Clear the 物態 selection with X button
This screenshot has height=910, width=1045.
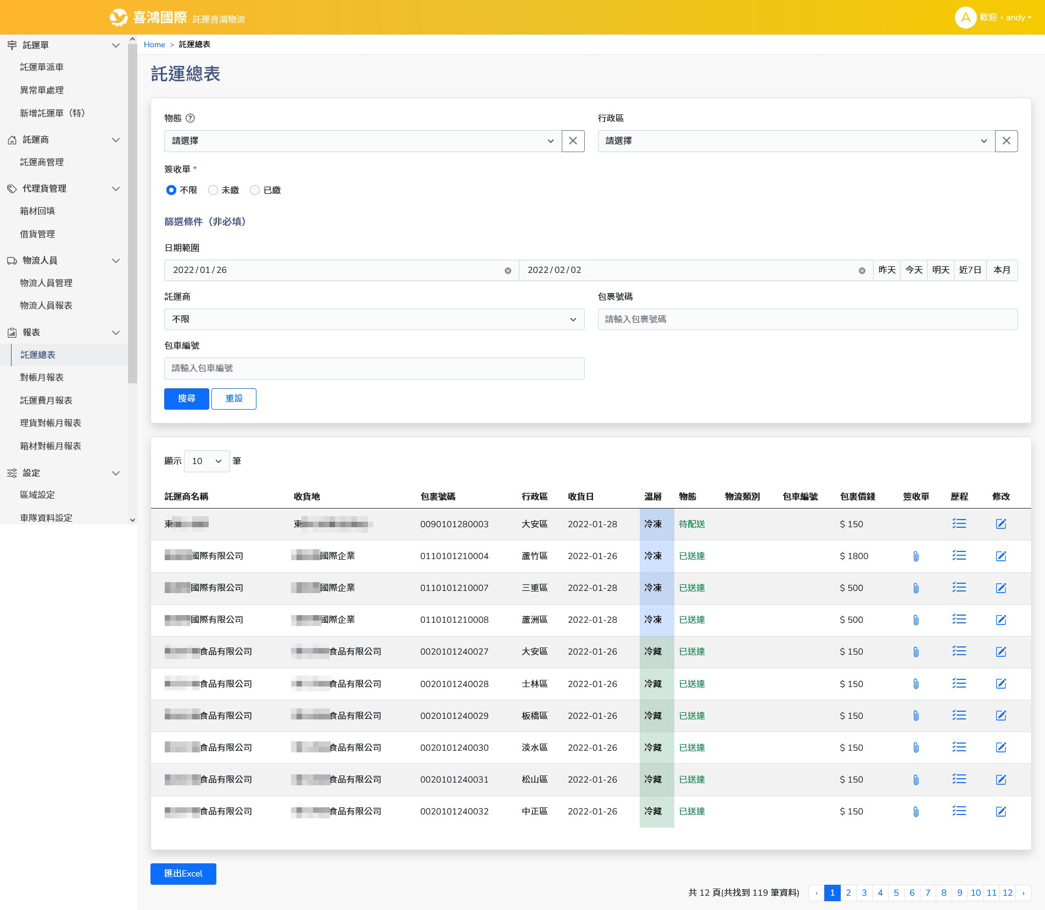coord(573,141)
